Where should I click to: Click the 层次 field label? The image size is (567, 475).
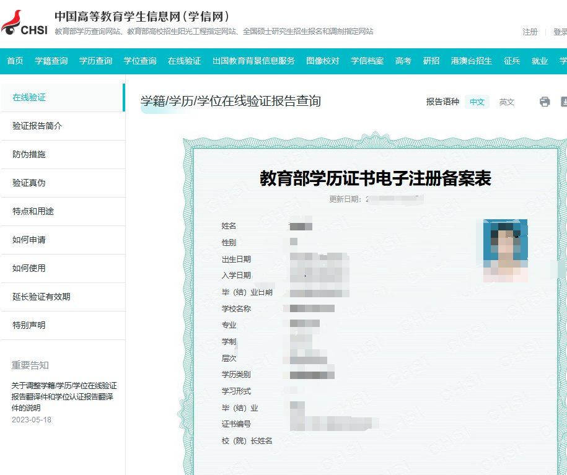coord(229,358)
